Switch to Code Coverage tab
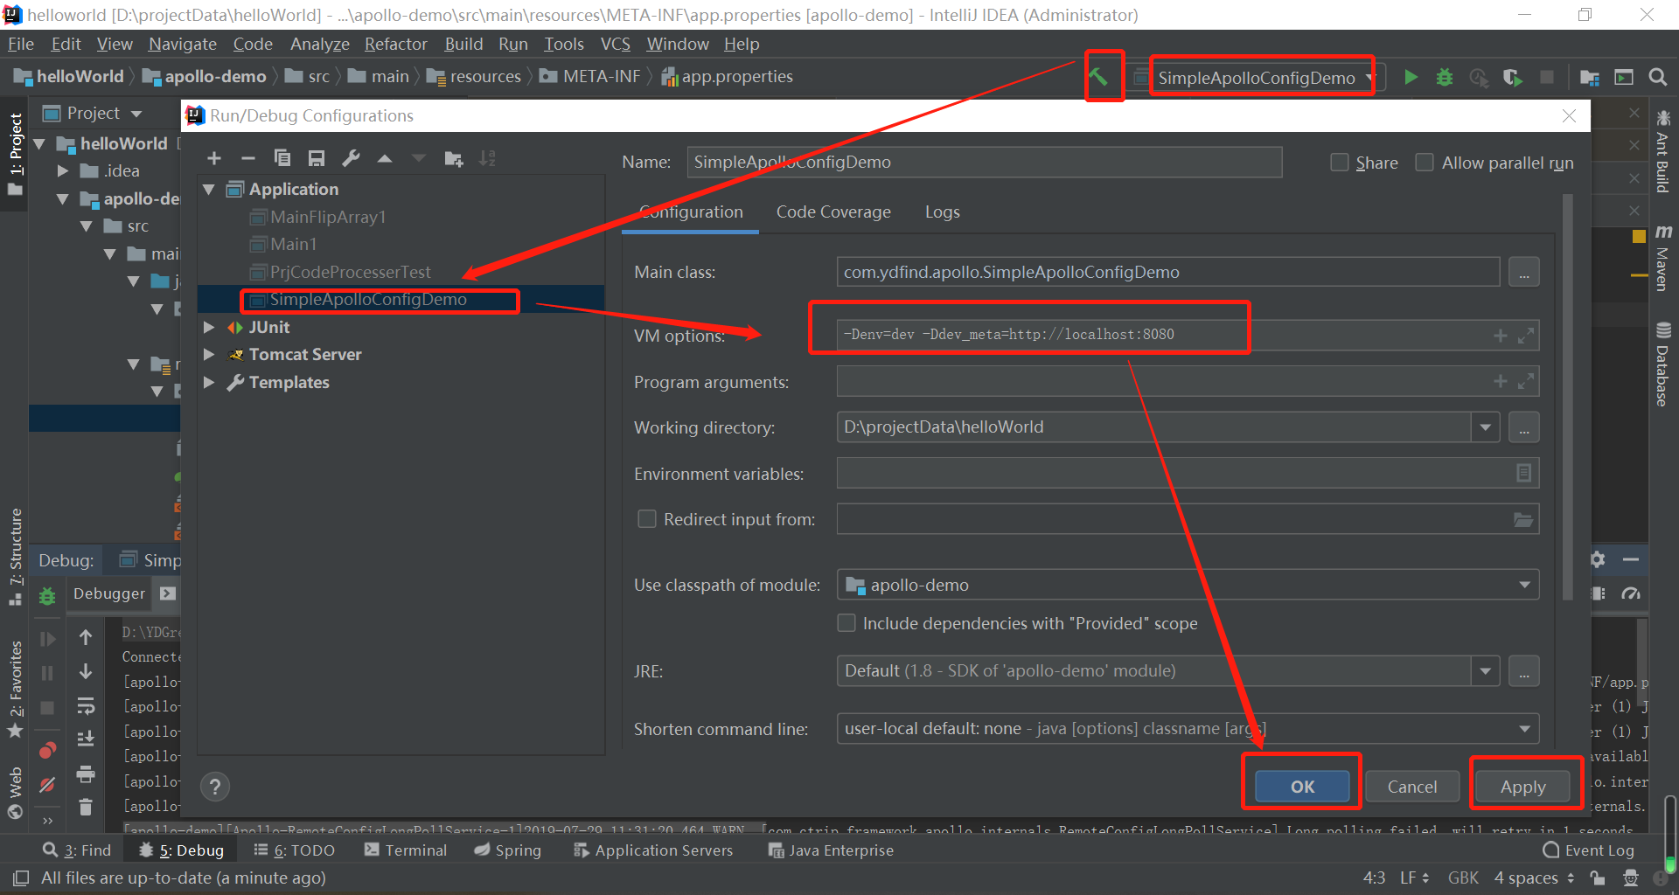 (x=833, y=212)
